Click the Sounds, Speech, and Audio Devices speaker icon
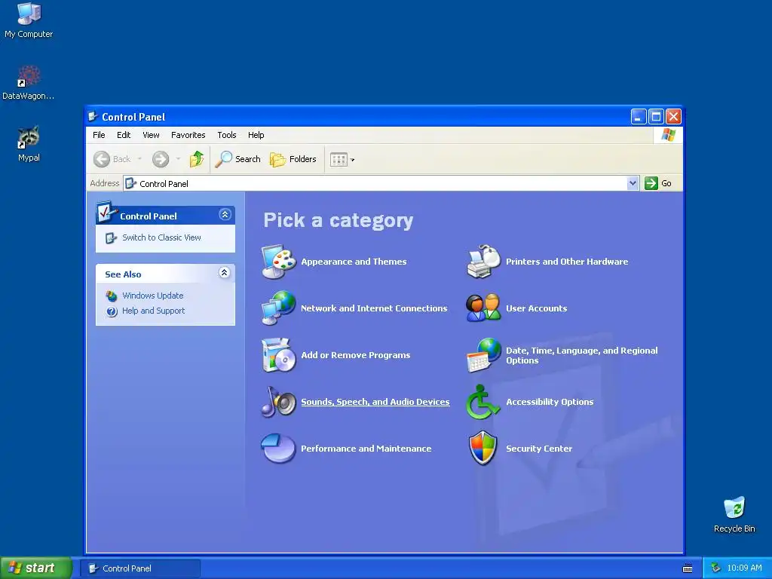772x579 pixels. point(278,402)
